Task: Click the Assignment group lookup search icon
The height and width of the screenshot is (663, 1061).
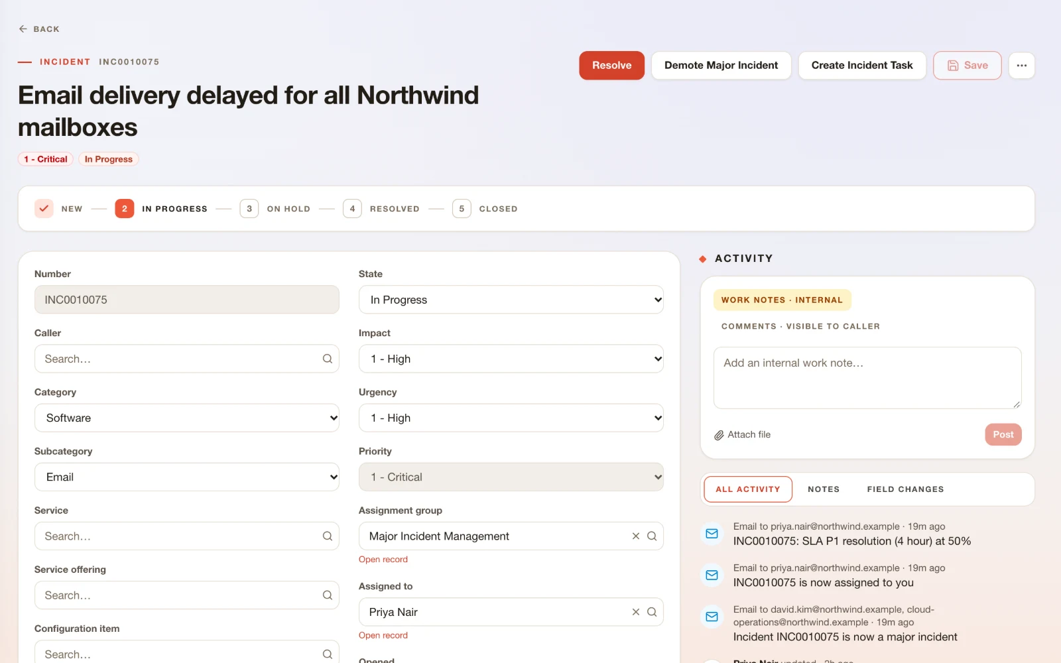Action: click(x=652, y=536)
